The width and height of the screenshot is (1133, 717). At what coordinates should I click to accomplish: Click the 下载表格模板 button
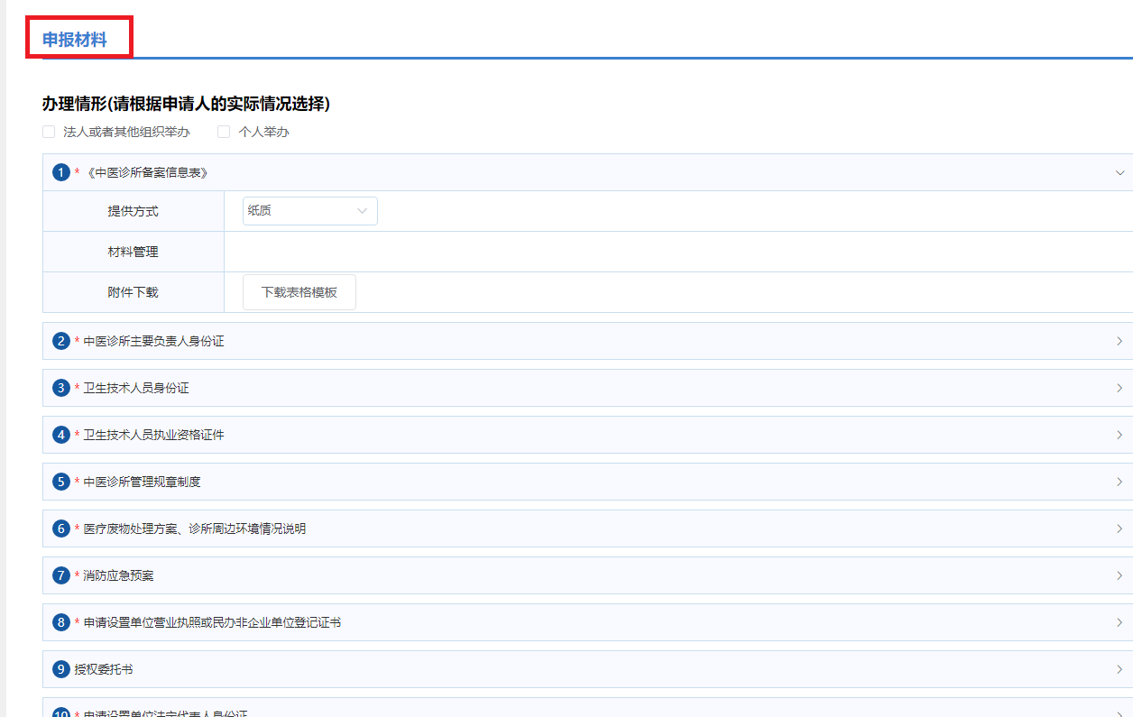(299, 292)
